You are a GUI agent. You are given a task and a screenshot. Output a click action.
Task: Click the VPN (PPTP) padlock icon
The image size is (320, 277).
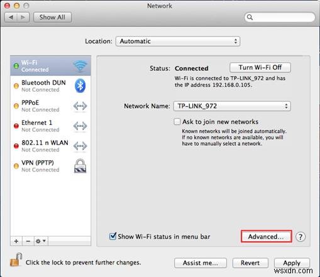(x=80, y=166)
